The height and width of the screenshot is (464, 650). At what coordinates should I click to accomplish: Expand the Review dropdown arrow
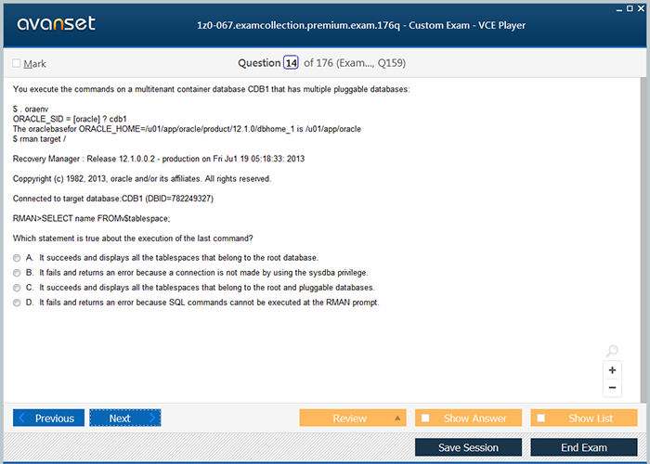397,418
